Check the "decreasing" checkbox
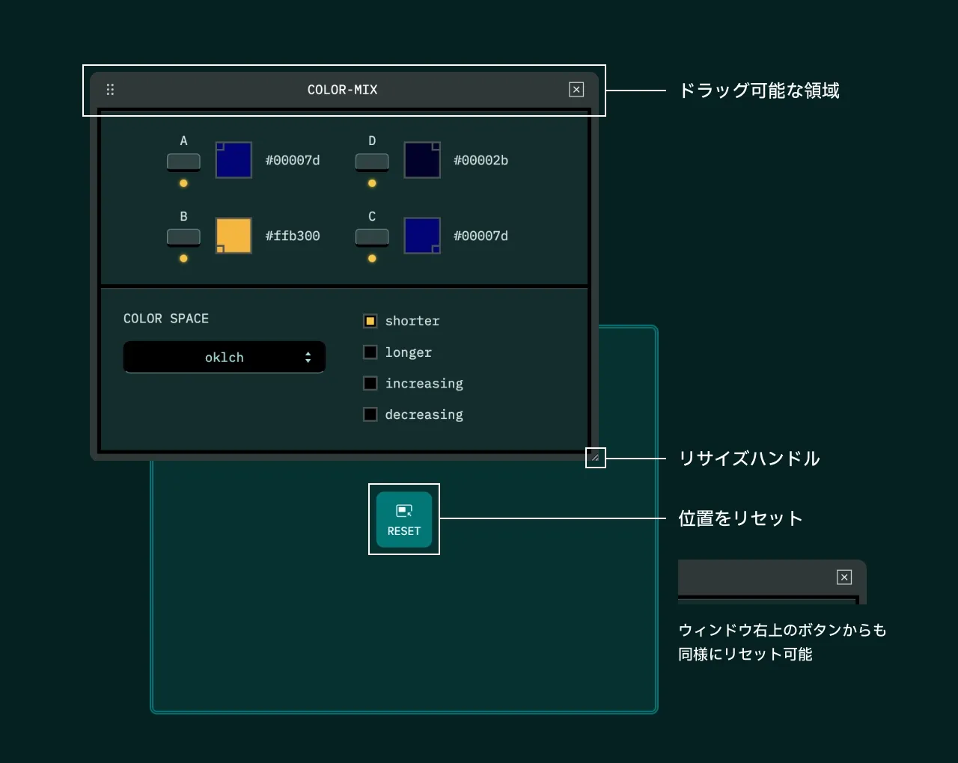Viewport: 958px width, 763px height. coord(370,414)
